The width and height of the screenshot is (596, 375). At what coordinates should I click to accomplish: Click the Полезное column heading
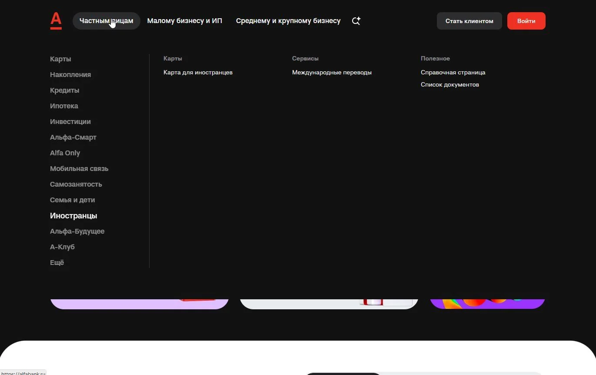pos(436,59)
